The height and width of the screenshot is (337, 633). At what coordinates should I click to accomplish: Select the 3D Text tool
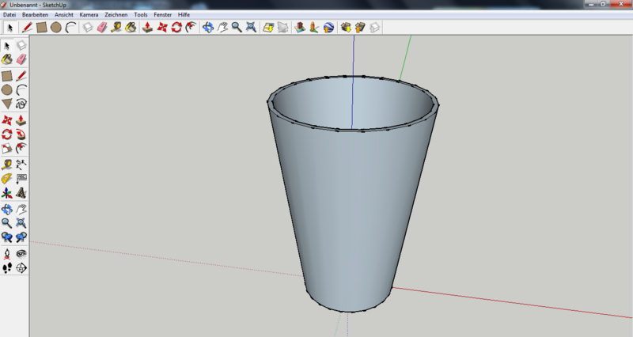coord(21,193)
